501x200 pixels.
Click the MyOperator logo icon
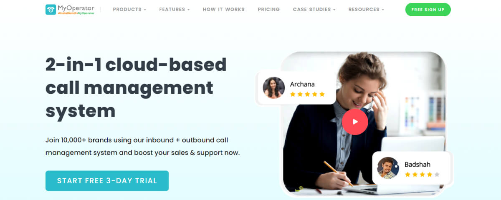point(51,9)
